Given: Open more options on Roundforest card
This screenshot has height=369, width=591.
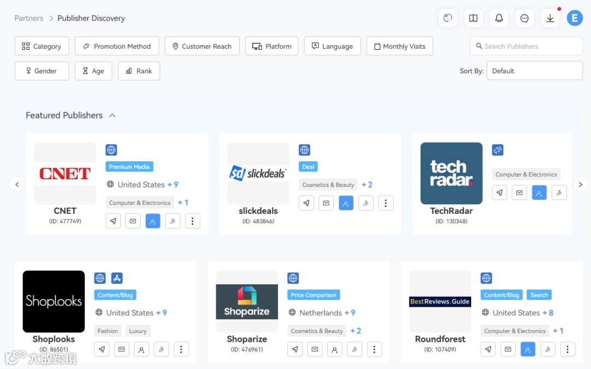Looking at the screenshot, I should click(567, 349).
